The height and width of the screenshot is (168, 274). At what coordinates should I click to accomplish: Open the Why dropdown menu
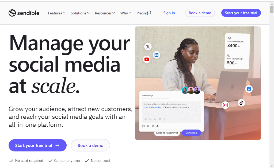(x=126, y=13)
